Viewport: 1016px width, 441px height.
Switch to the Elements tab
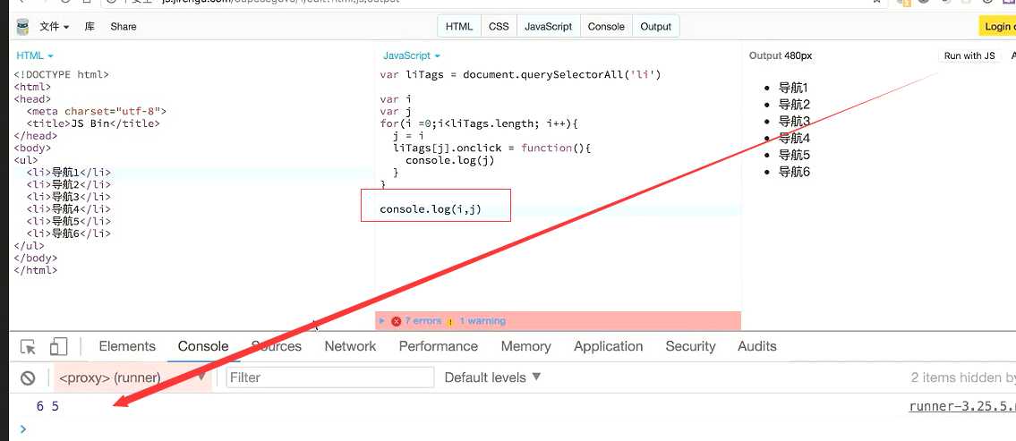click(127, 346)
